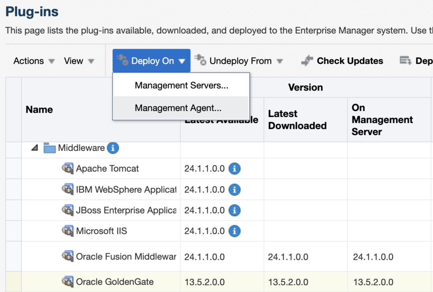The image size is (433, 292).
Task: Open the info icon for Microsoft IIS version
Action: (x=234, y=231)
